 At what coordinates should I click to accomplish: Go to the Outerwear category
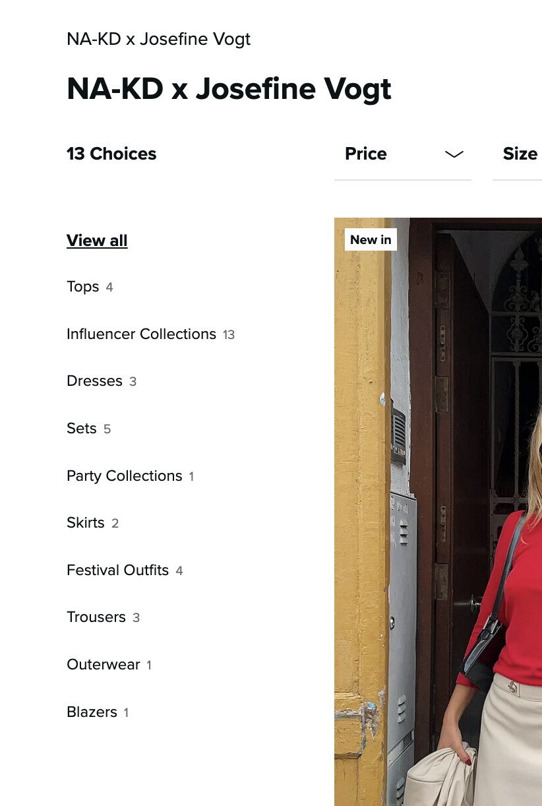pyautogui.click(x=104, y=665)
